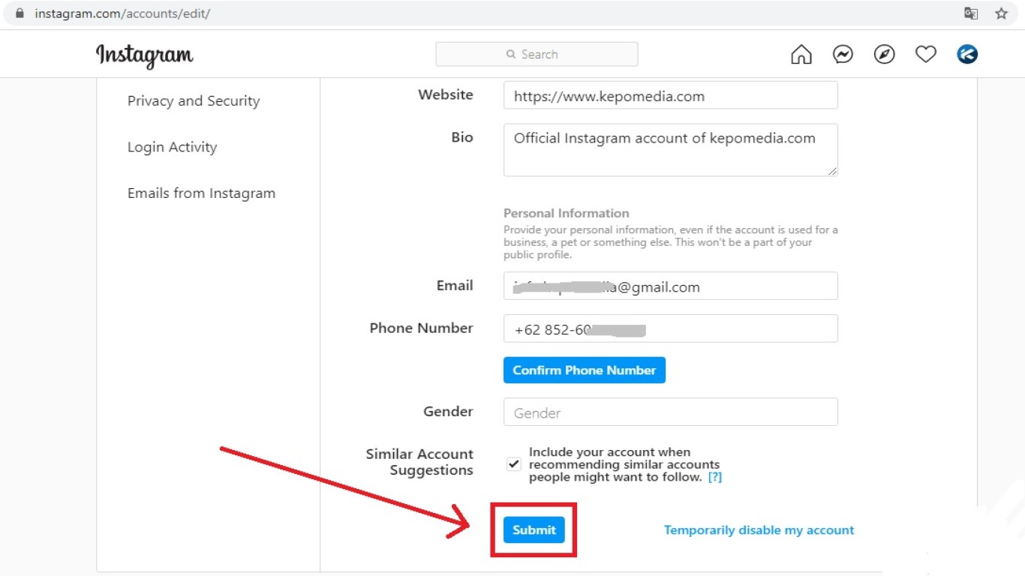Open the Explore compass icon
The height and width of the screenshot is (576, 1025).
click(885, 55)
